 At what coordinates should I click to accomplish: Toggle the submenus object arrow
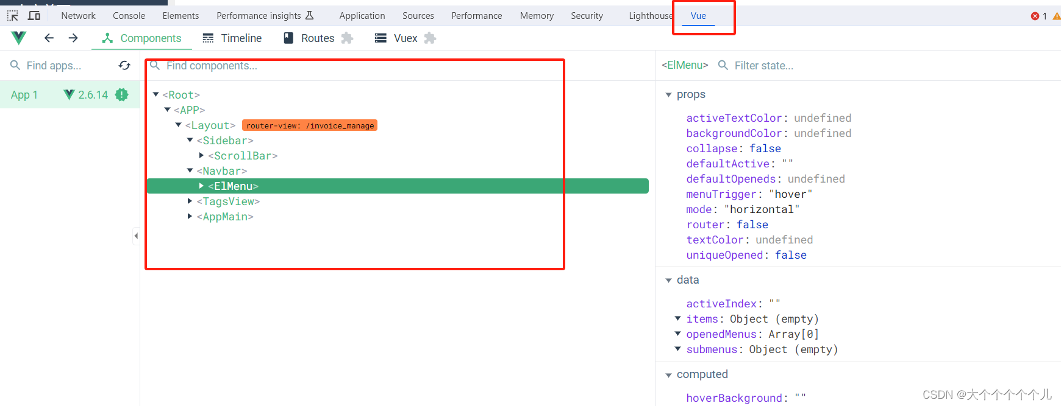677,349
